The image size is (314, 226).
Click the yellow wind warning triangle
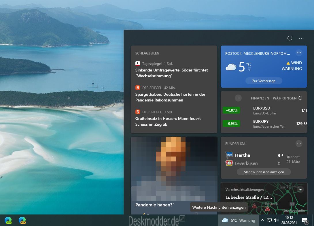[x=288, y=63]
